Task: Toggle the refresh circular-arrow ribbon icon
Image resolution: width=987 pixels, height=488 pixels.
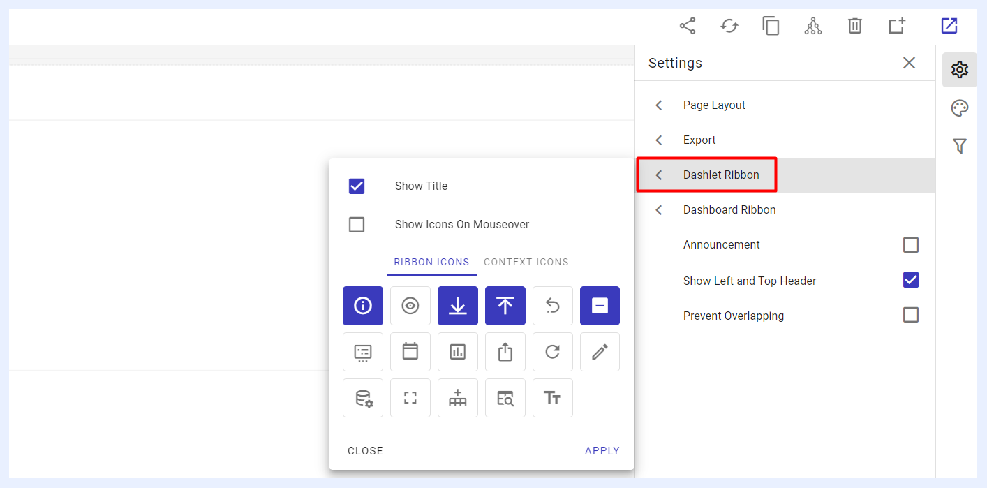Action: (x=553, y=352)
